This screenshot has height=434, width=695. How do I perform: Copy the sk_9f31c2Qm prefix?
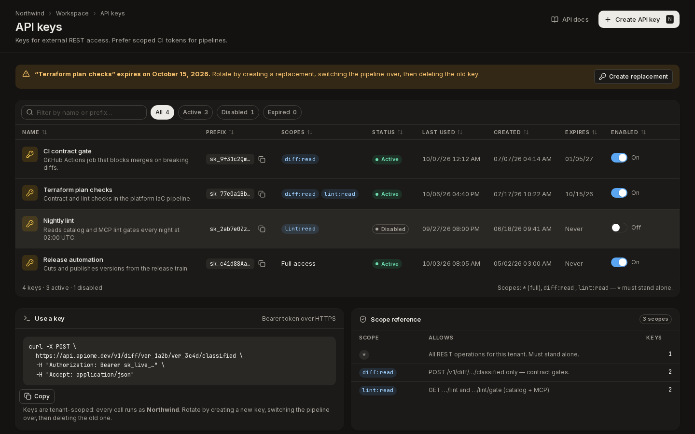pyautogui.click(x=262, y=159)
